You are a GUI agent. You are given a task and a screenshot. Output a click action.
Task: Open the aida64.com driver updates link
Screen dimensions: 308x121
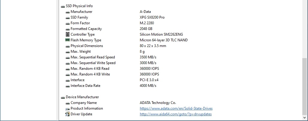pos(176,114)
